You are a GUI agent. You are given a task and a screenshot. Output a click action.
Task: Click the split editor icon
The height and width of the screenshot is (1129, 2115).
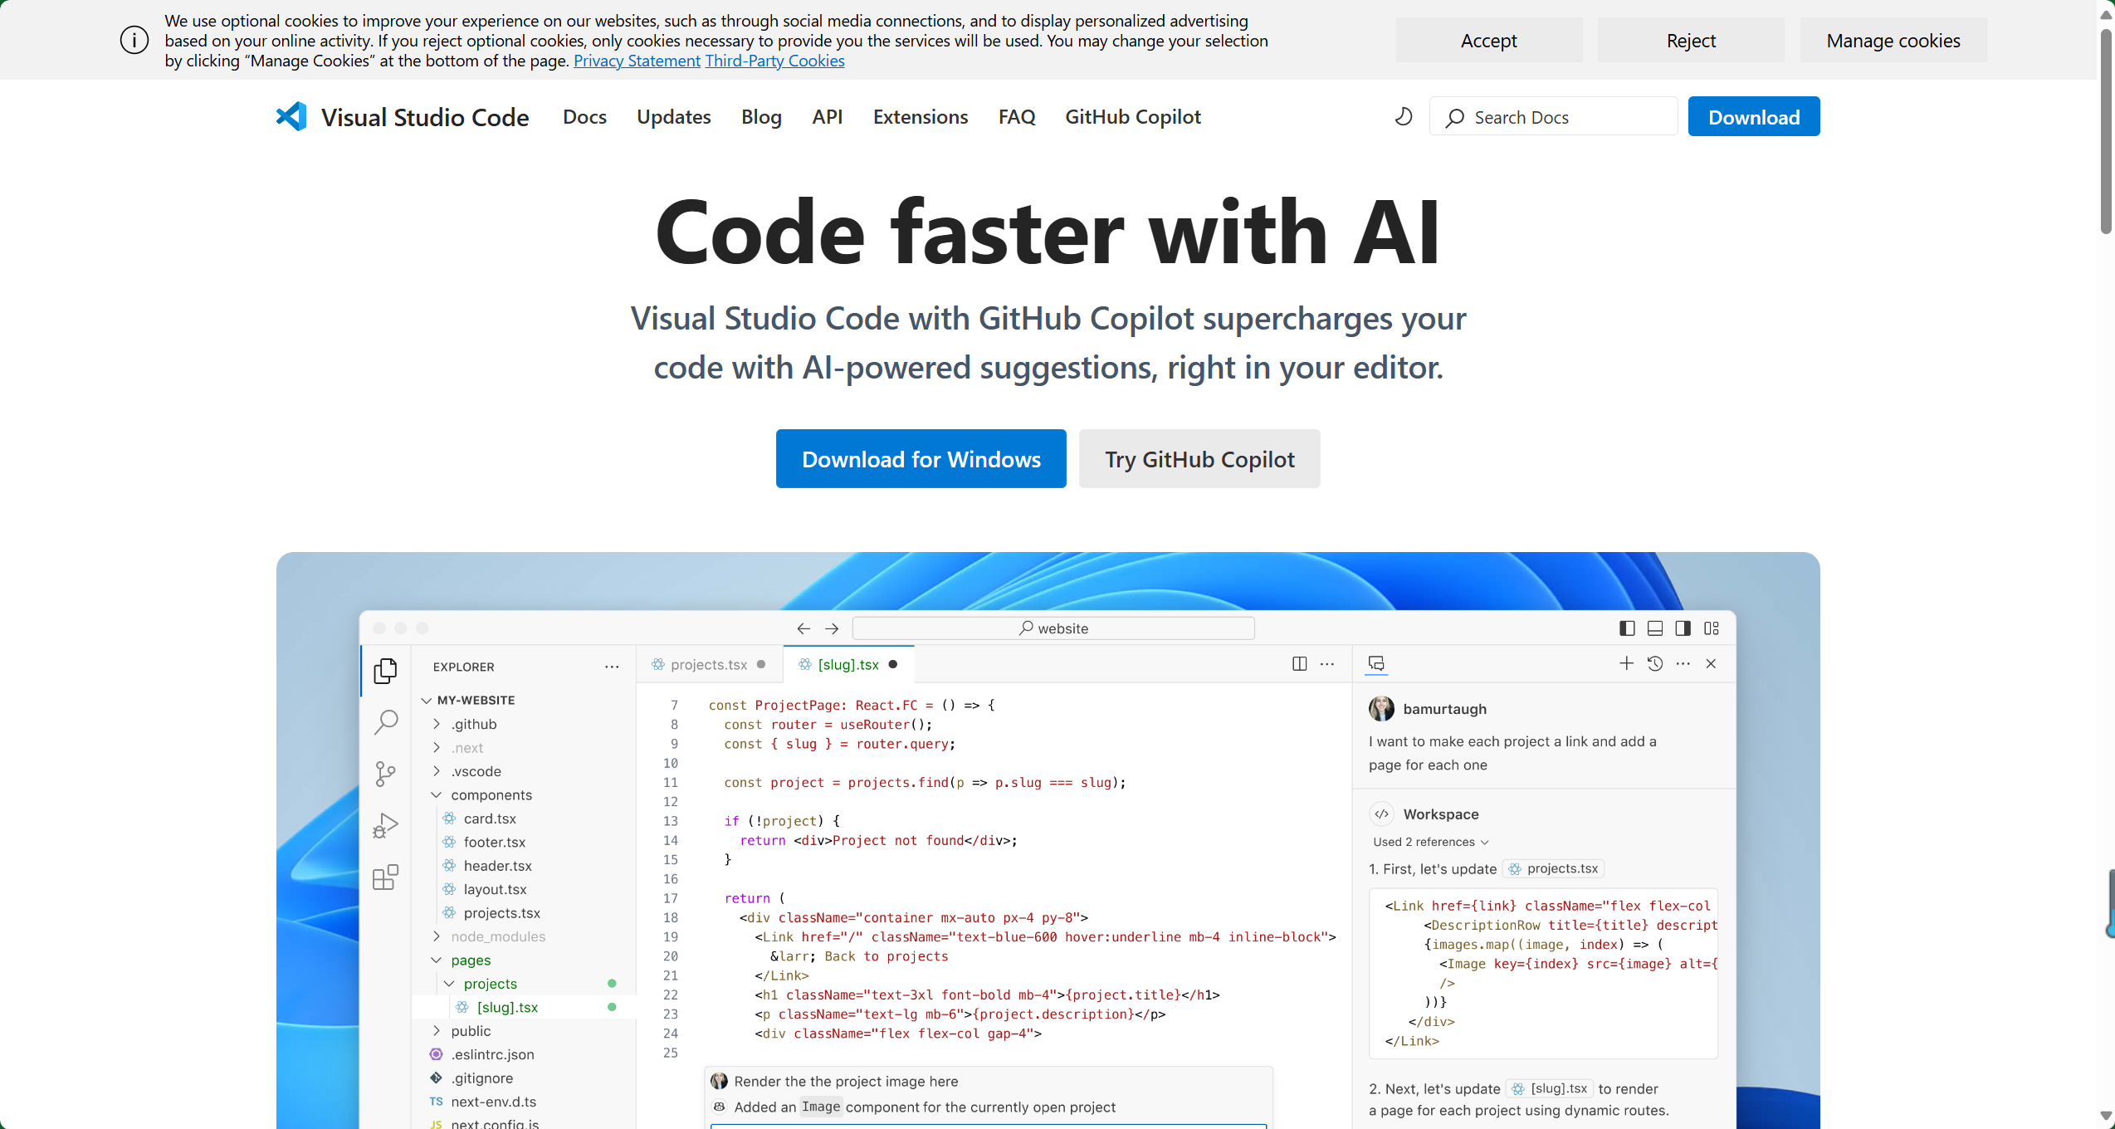tap(1299, 663)
